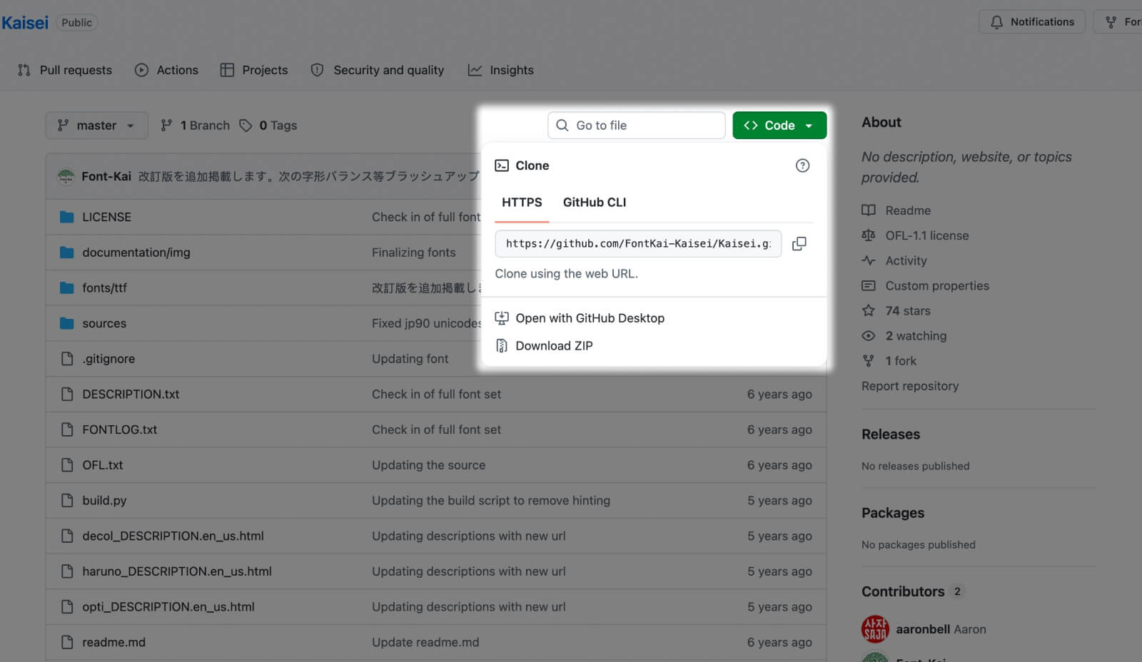
Task: Open the build.py file
Action: 104,501
